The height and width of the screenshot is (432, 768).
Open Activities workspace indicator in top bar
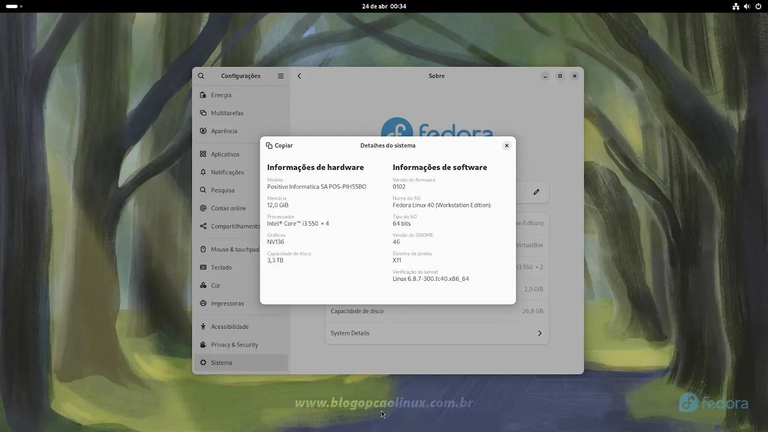14,6
